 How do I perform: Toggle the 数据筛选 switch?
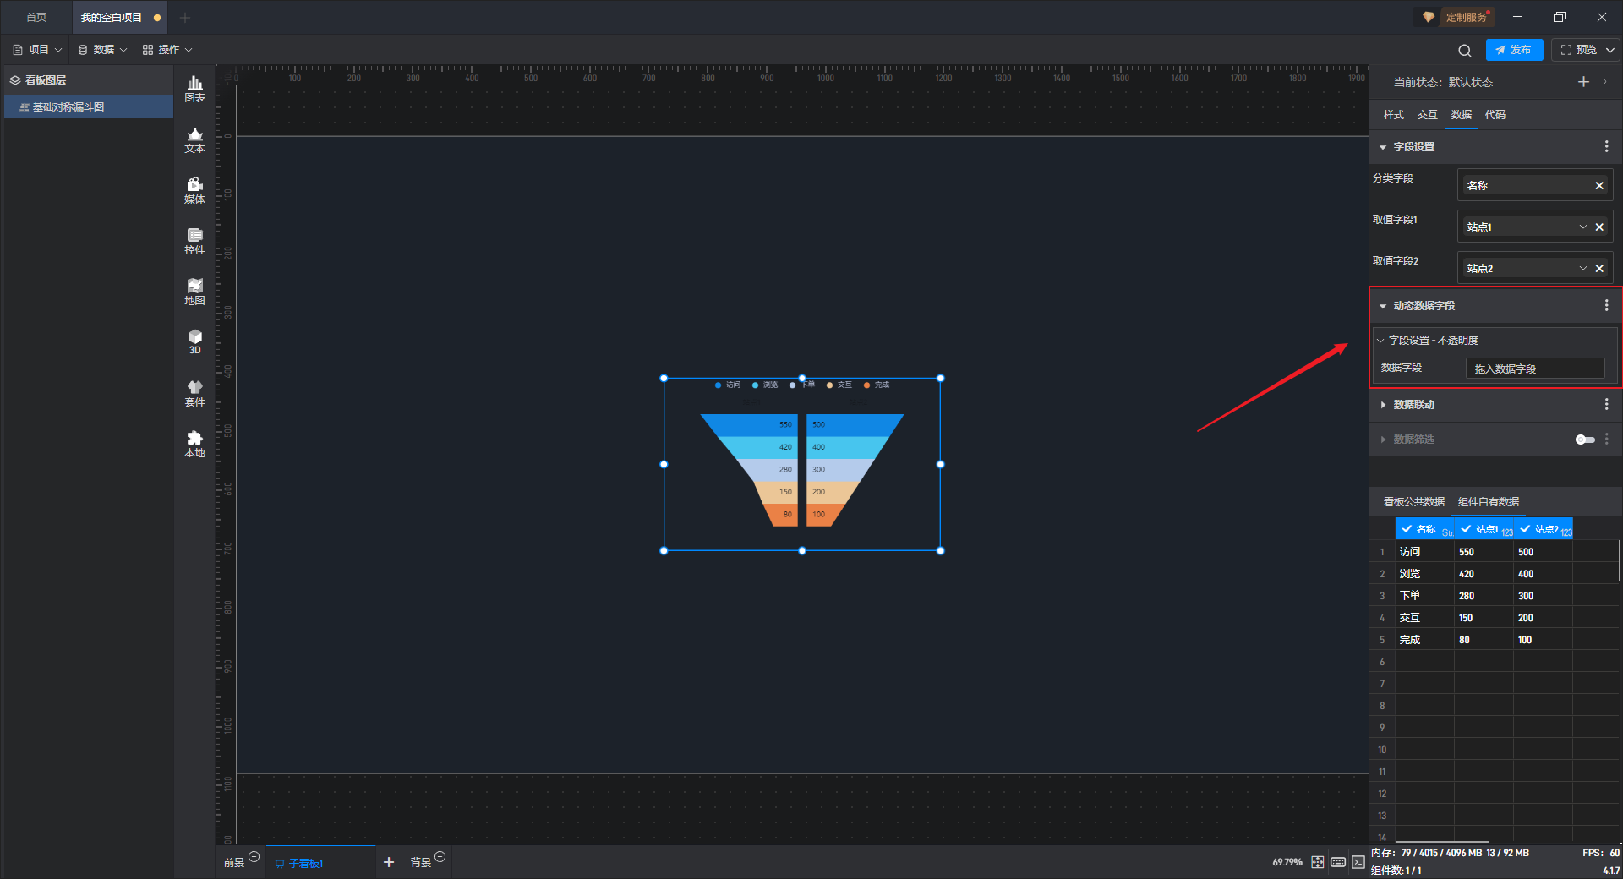(1585, 439)
